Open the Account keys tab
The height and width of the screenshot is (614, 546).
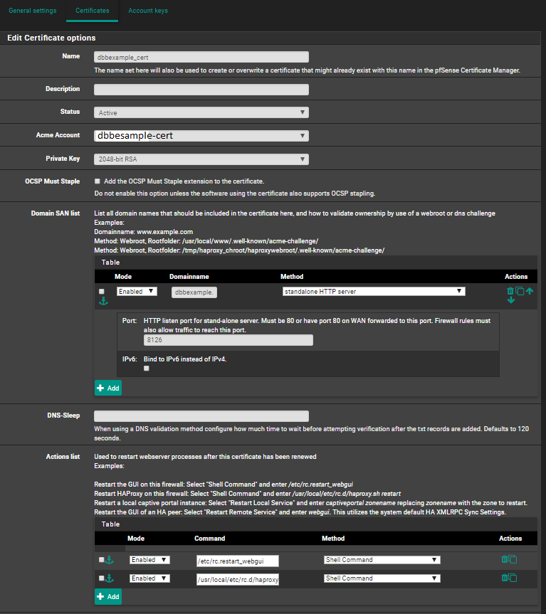coord(149,11)
